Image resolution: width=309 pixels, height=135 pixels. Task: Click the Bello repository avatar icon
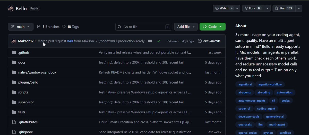pos(11,8)
